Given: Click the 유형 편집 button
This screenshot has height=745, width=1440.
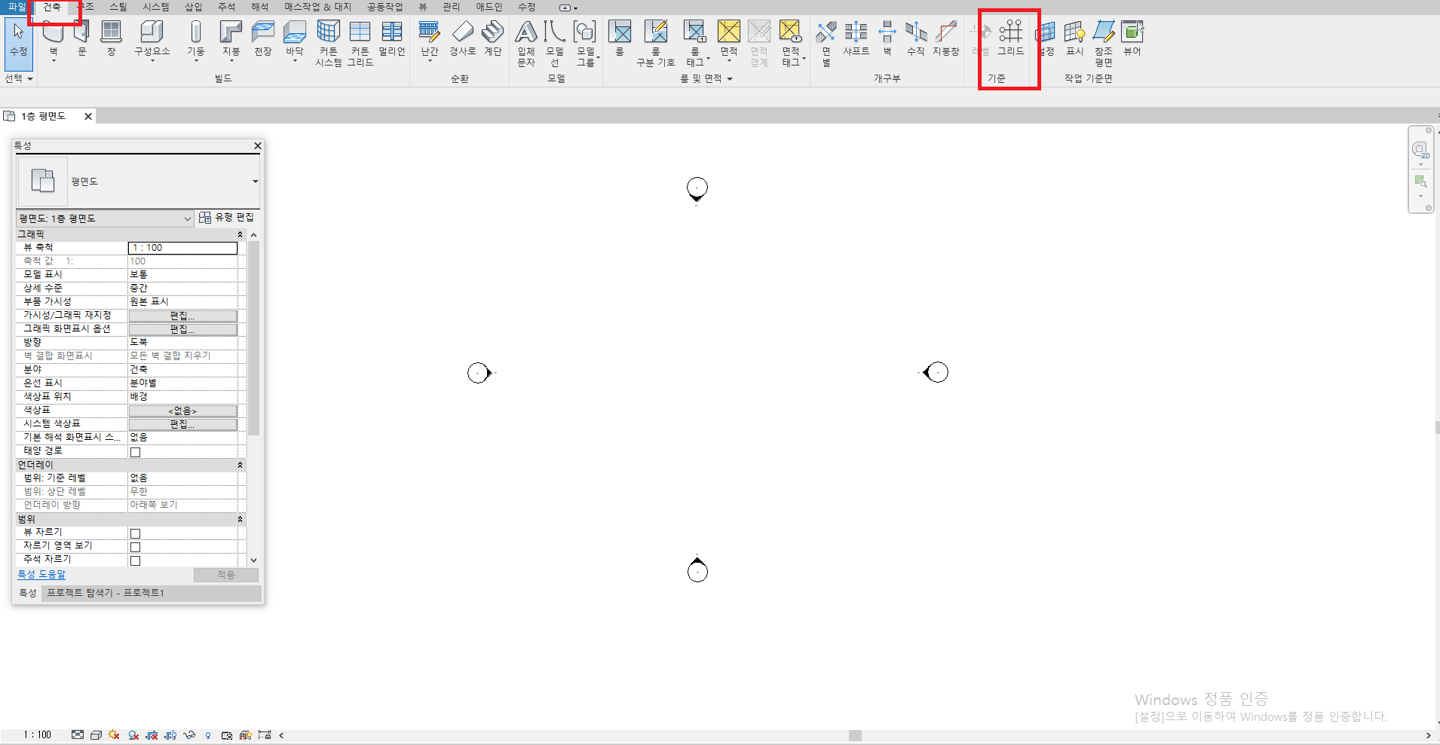Looking at the screenshot, I should click(227, 218).
